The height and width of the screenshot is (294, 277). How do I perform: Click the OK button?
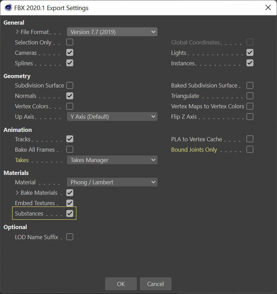point(121,284)
